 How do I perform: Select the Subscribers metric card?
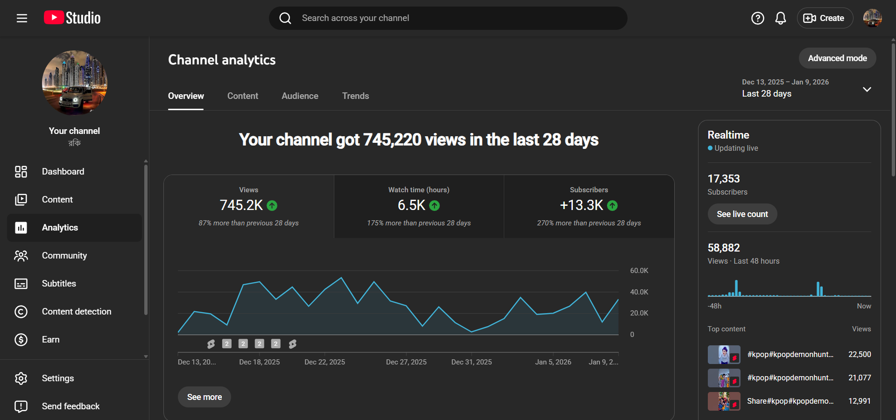[589, 206]
